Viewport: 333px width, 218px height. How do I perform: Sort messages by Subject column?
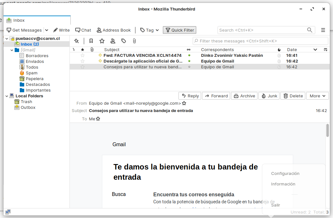pyautogui.click(x=112, y=49)
